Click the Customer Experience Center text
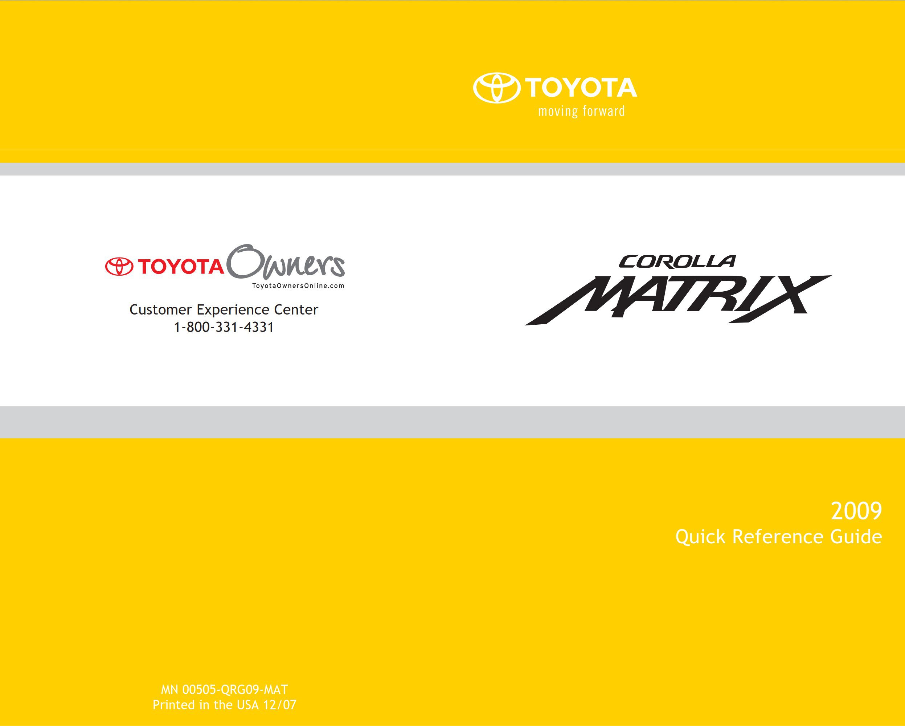Image resolution: width=905 pixels, height=726 pixels. click(224, 310)
